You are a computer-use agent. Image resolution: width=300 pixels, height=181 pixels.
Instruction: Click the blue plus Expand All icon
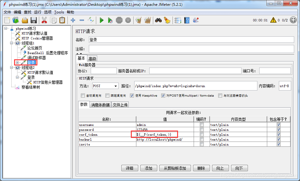[x=73, y=20]
